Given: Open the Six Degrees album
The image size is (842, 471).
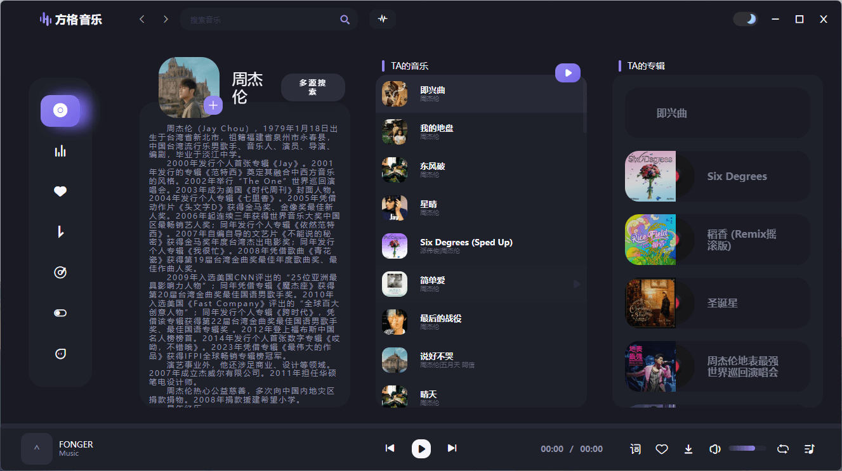Looking at the screenshot, I should 718,176.
